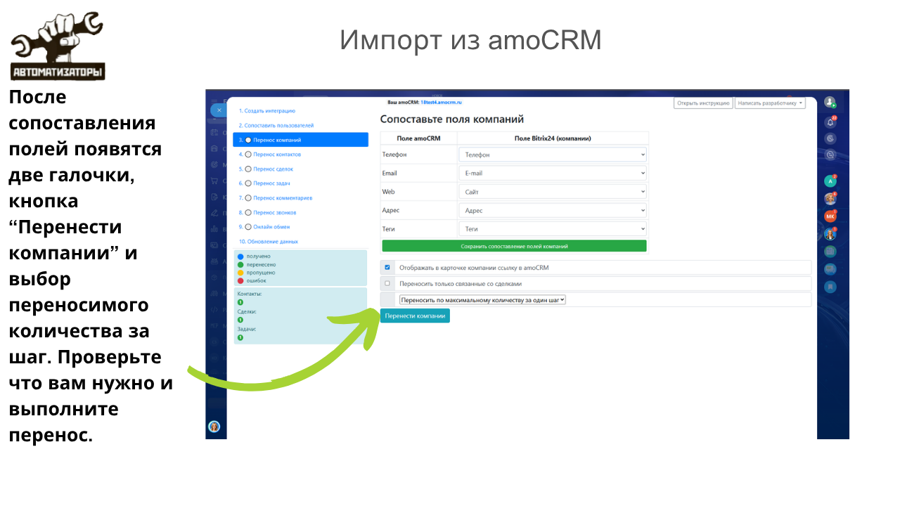The width and height of the screenshot is (900, 506).
Task: Open the Адрес field mapping dropdown
Action: pyautogui.click(x=553, y=210)
